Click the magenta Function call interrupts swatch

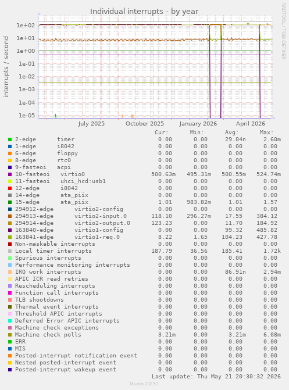click(10, 293)
